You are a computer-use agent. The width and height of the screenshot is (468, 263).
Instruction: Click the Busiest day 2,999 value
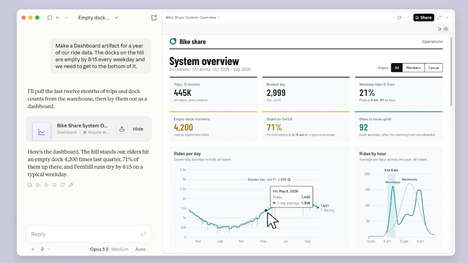(x=276, y=92)
